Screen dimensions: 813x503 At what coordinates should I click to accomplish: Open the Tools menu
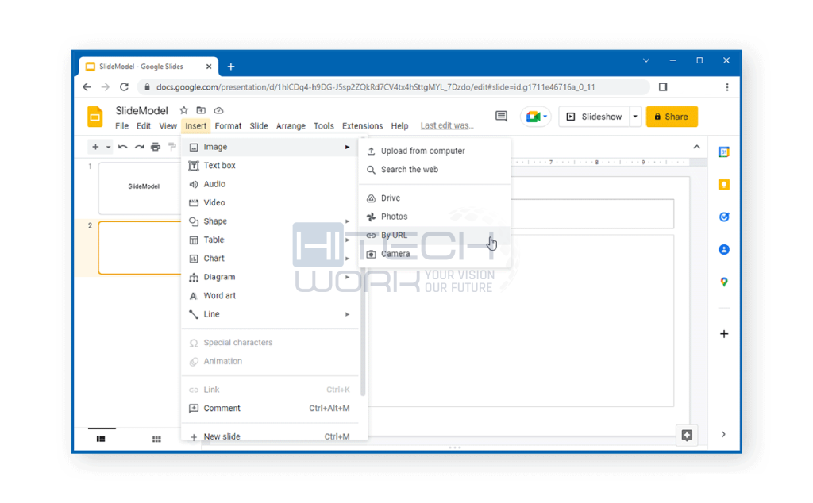click(x=324, y=126)
